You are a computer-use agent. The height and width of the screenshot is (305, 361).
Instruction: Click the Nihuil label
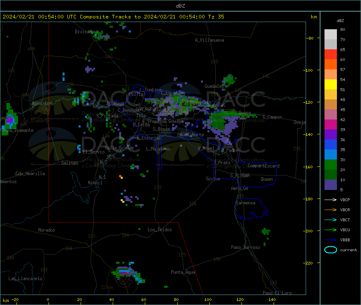click(95, 183)
